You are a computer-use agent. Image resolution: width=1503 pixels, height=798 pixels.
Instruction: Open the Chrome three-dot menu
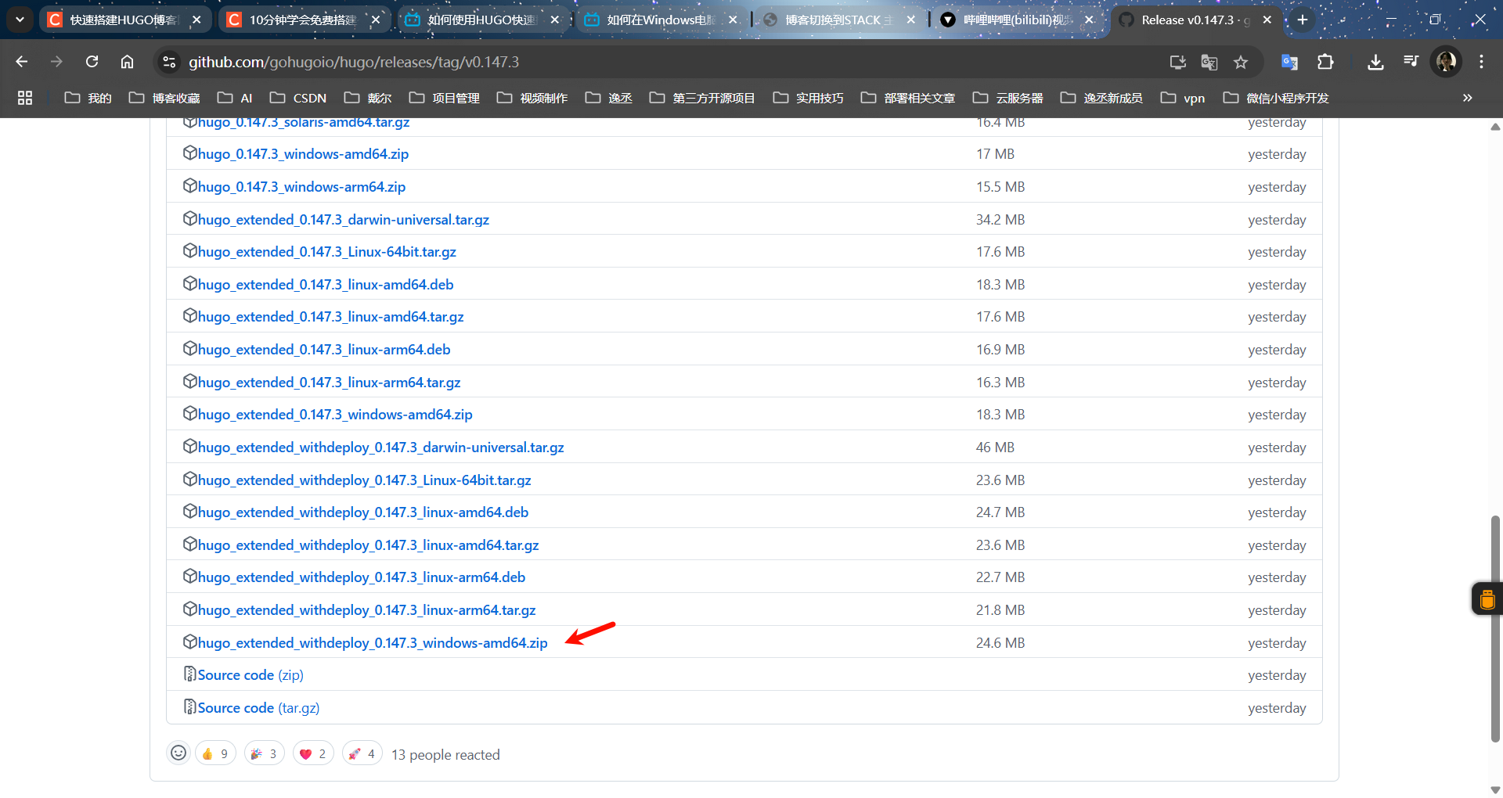pyautogui.click(x=1481, y=62)
